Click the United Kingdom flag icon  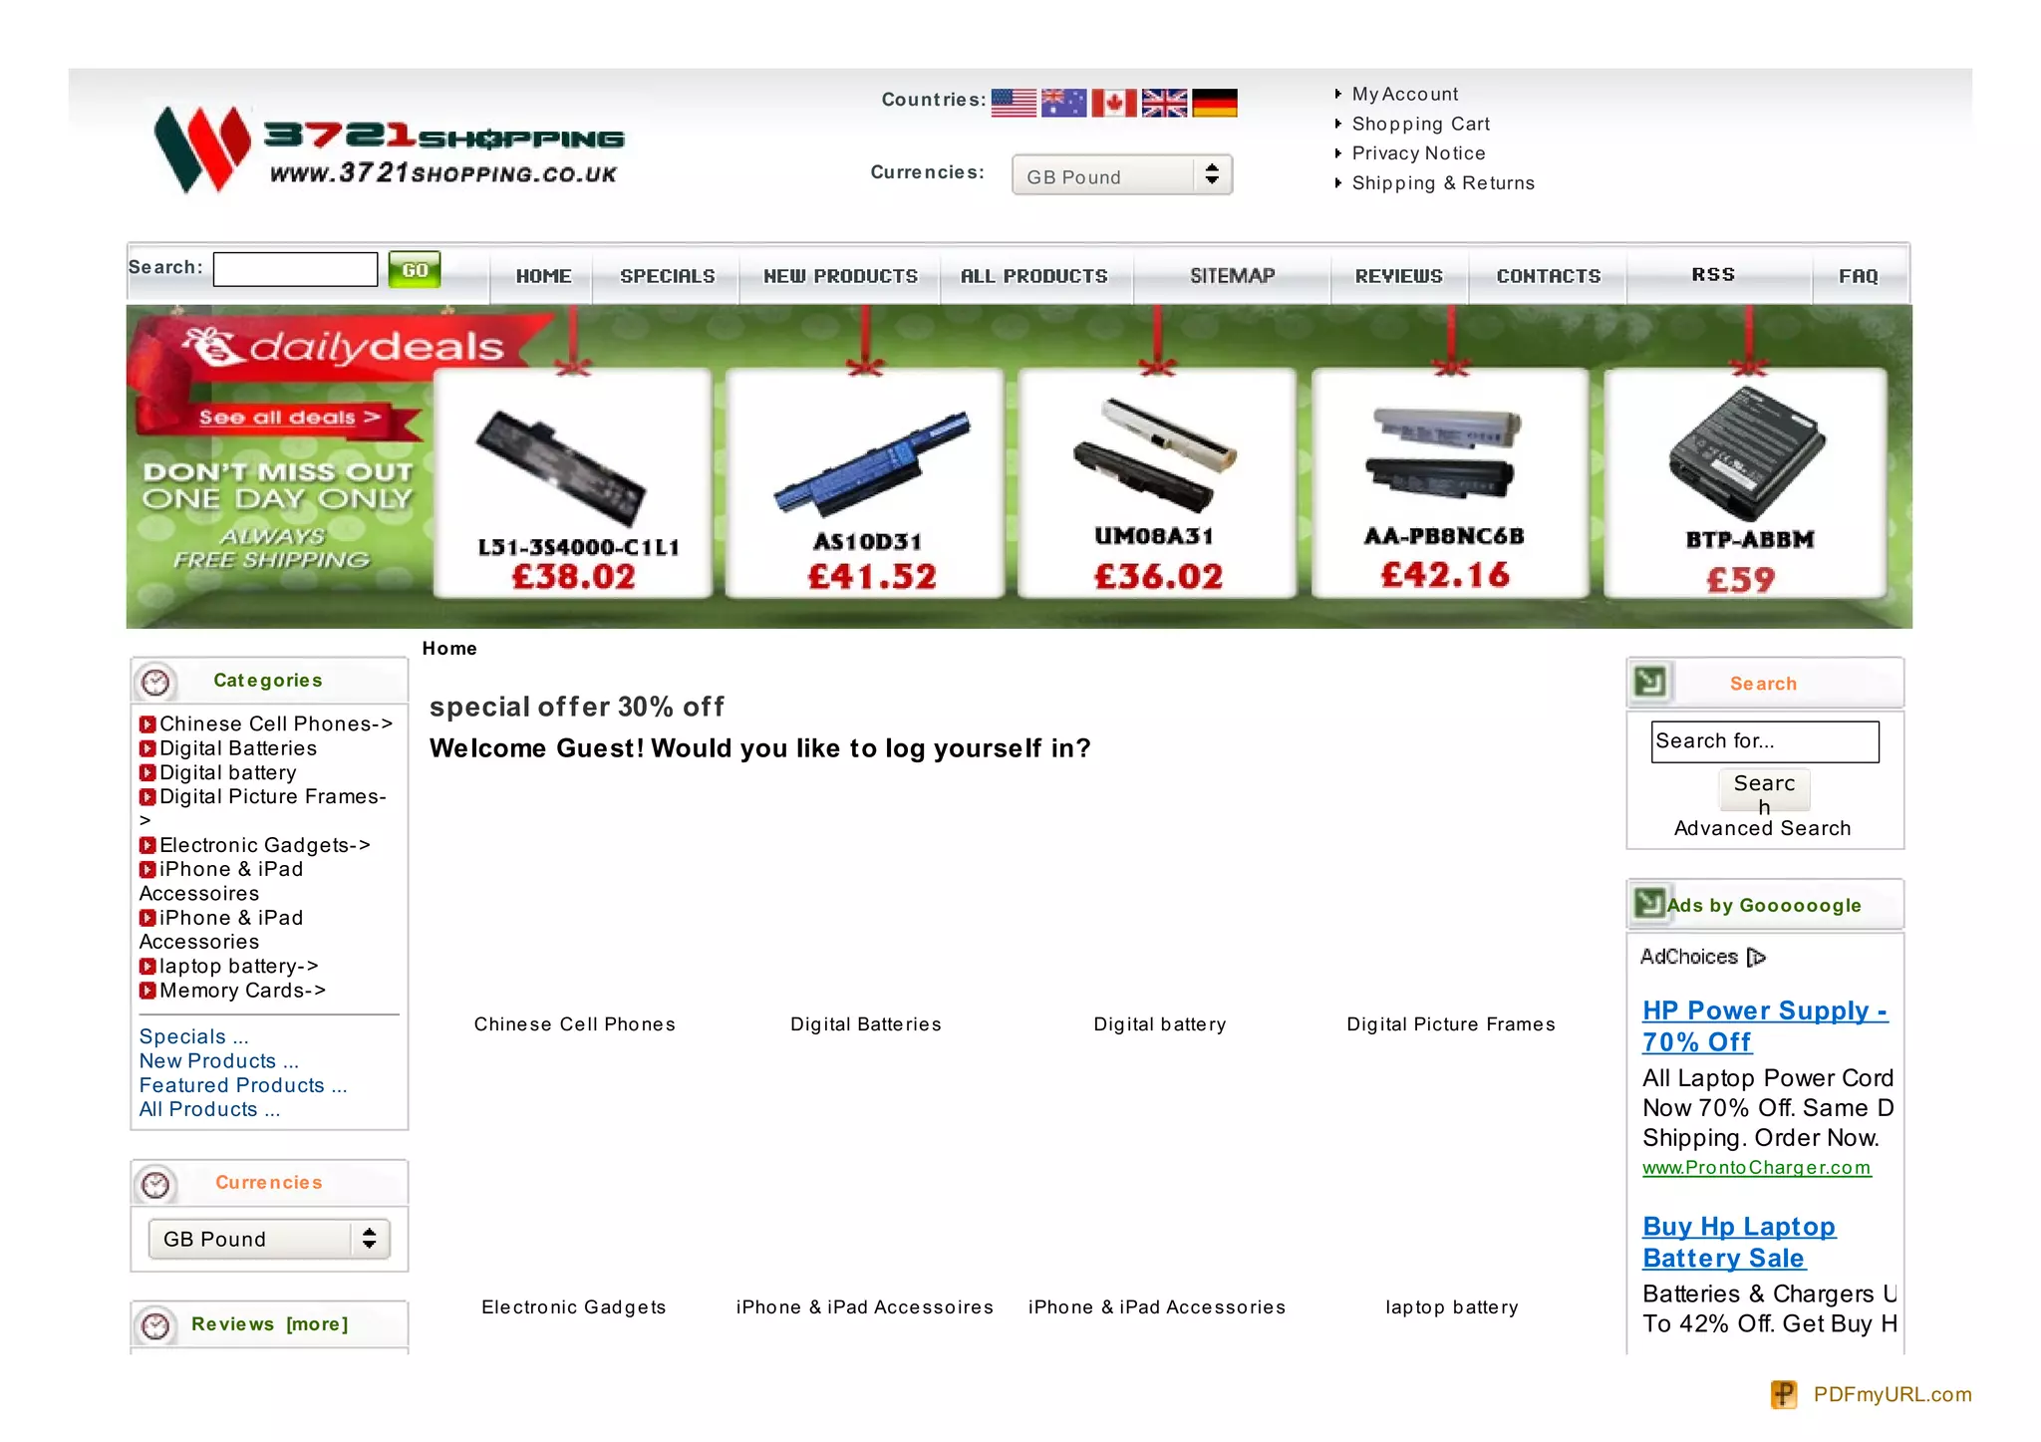pos(1164,103)
